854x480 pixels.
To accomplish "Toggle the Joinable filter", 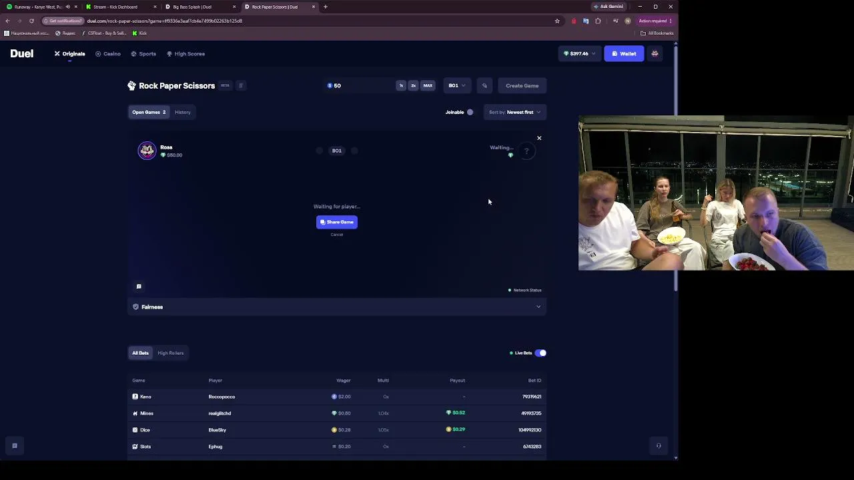I will click(x=470, y=112).
